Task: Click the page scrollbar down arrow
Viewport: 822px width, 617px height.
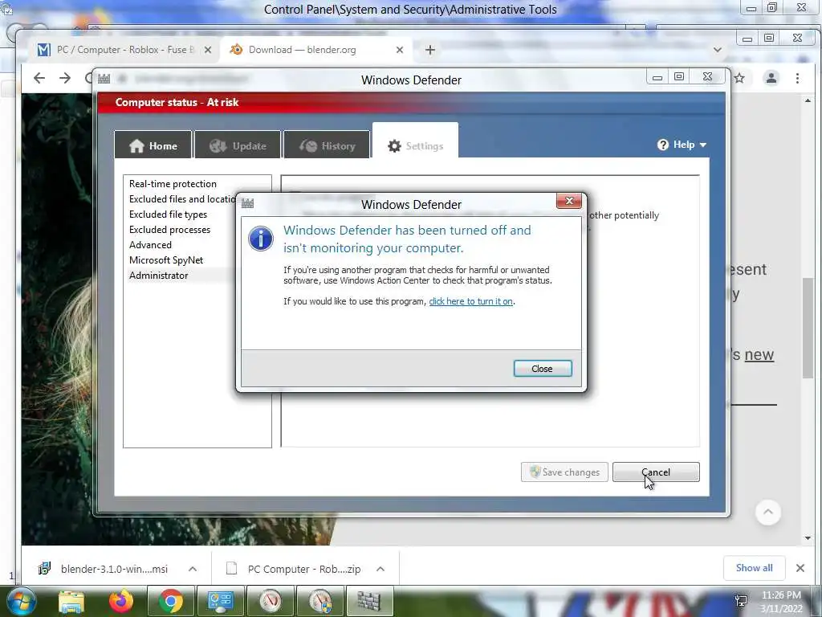Action: (808, 537)
